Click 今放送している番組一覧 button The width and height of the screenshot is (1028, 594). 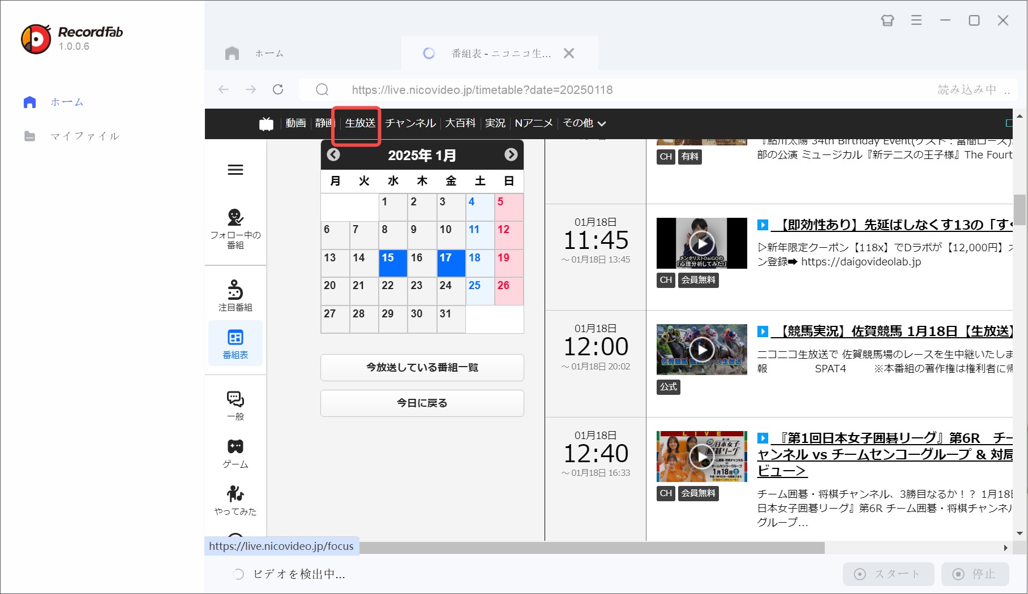click(x=422, y=368)
